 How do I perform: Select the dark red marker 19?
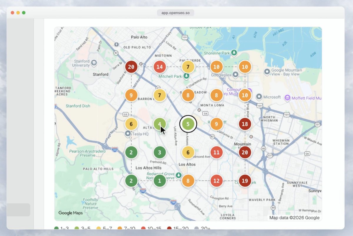pyautogui.click(x=245, y=181)
